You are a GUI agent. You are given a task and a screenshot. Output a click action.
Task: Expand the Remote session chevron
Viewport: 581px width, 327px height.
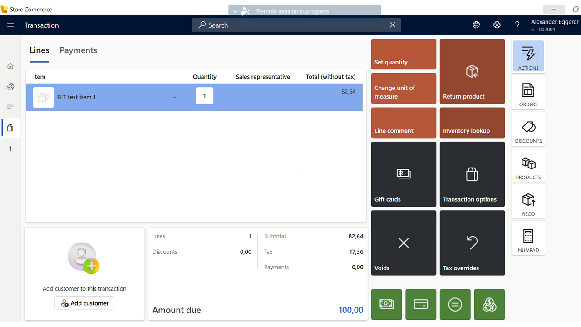pyautogui.click(x=235, y=11)
